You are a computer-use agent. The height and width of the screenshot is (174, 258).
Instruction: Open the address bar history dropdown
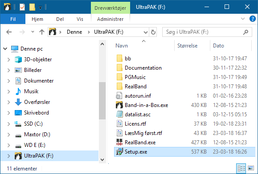[x=145, y=32]
